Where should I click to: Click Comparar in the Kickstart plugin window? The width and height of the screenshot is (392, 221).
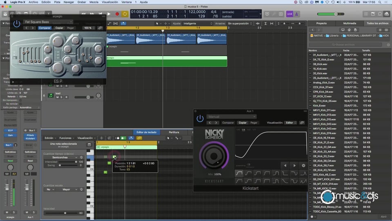coord(228,123)
